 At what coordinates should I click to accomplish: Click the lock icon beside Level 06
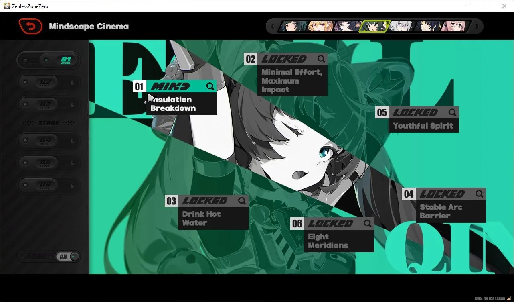tap(72, 185)
